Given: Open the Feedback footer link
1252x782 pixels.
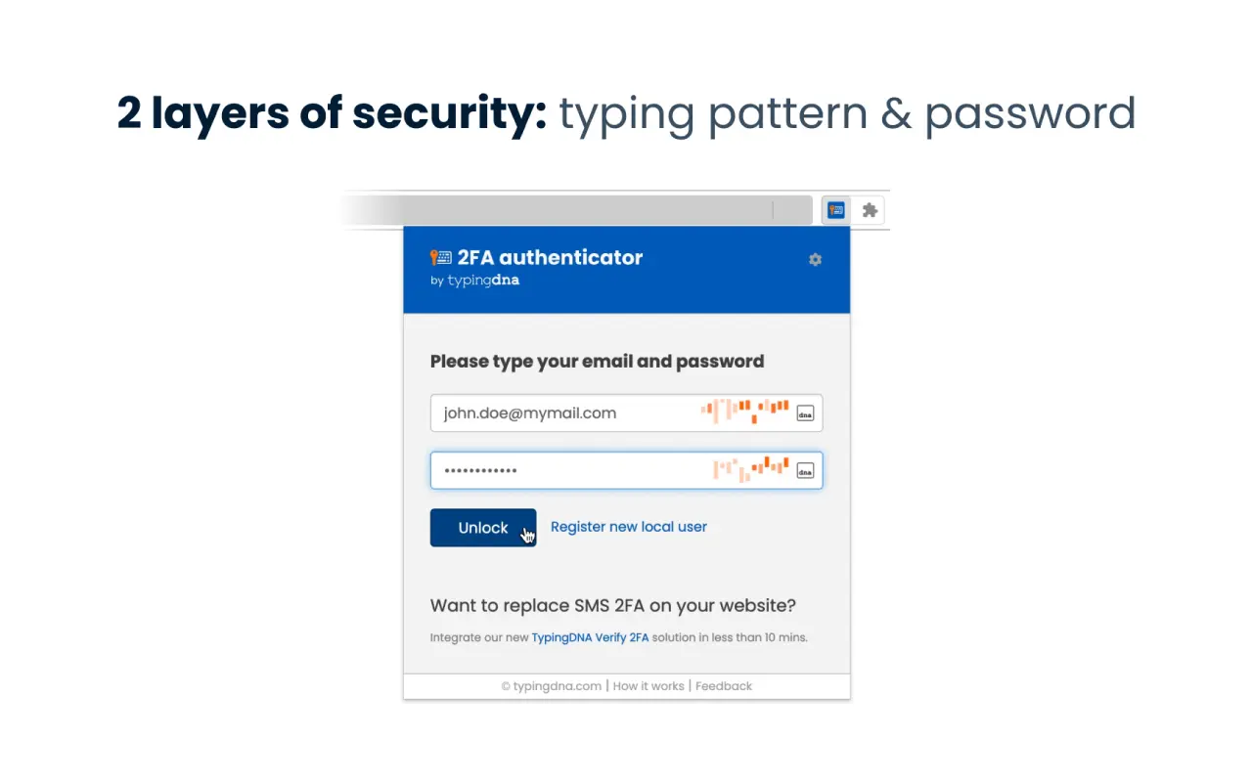Looking at the screenshot, I should [724, 686].
